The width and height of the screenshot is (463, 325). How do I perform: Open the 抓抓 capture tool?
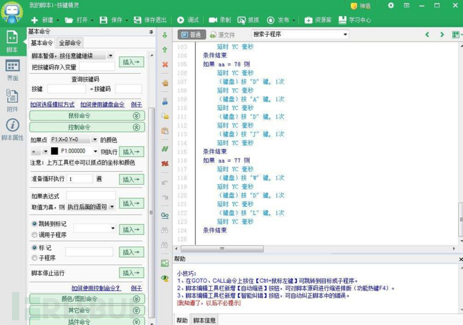248,20
